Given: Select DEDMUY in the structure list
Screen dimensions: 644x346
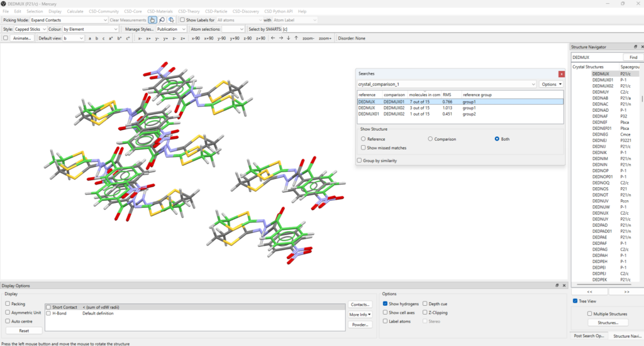Looking at the screenshot, I should click(601, 92).
